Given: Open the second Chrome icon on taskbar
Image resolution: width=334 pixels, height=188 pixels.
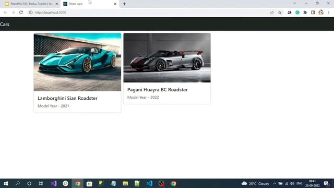Looking at the screenshot, I should tap(173, 183).
